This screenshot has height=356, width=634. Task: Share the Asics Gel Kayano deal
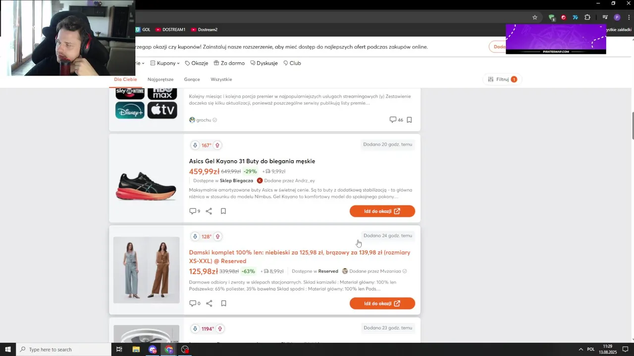point(209,211)
